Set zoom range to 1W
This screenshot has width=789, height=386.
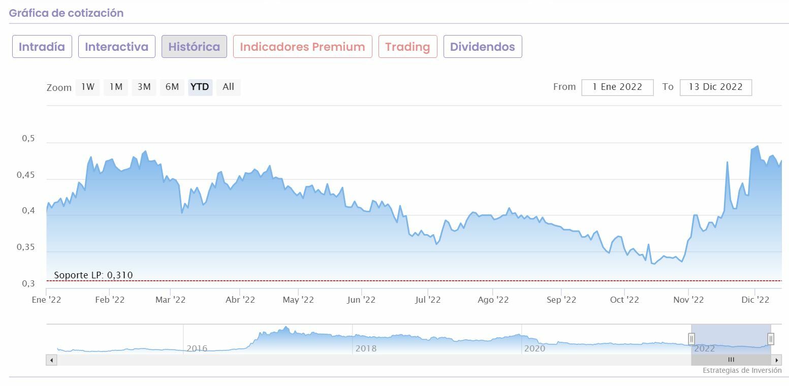click(x=88, y=87)
